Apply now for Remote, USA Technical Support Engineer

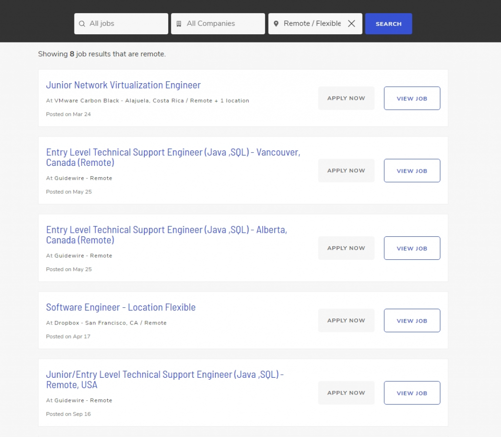(x=346, y=392)
